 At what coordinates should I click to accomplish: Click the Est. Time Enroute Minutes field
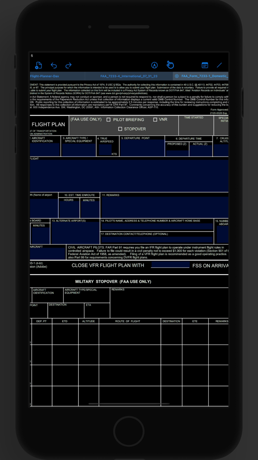click(x=90, y=210)
